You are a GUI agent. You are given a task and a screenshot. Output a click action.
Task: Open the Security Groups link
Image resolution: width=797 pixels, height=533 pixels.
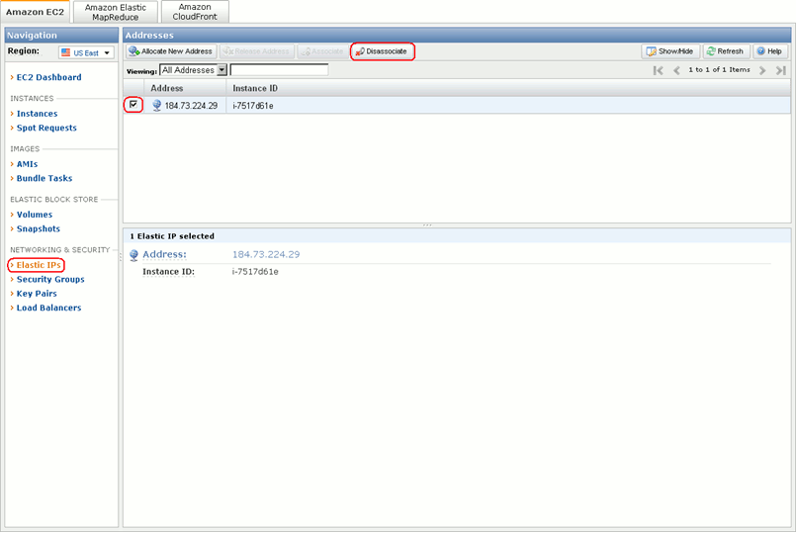point(50,280)
